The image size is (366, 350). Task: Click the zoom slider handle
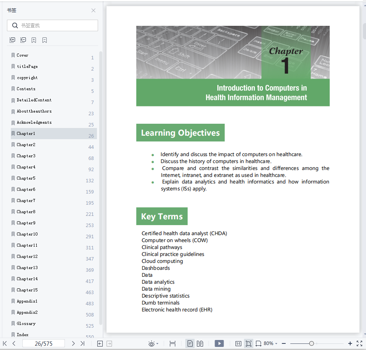point(312,343)
